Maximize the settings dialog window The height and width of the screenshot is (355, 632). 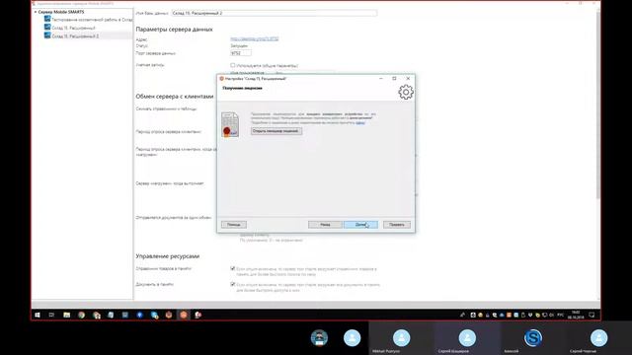[x=394, y=79]
